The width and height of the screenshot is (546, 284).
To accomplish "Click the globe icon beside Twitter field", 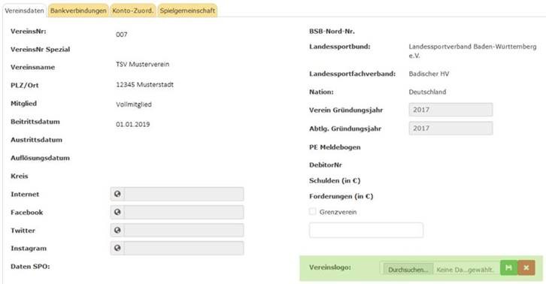I will (x=117, y=230).
